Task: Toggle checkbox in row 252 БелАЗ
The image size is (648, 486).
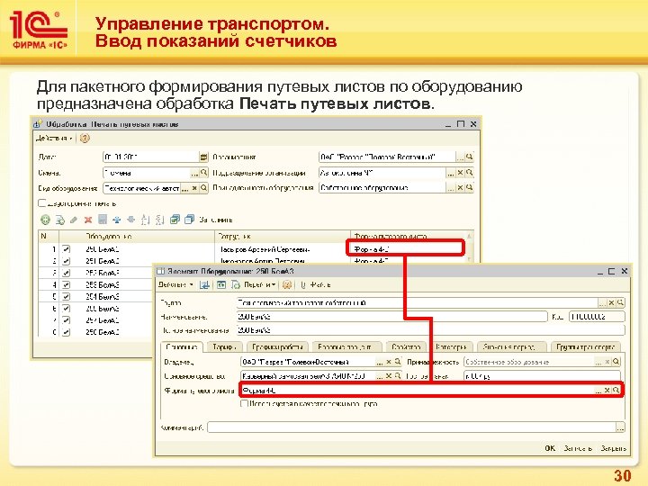Action: tap(66, 274)
